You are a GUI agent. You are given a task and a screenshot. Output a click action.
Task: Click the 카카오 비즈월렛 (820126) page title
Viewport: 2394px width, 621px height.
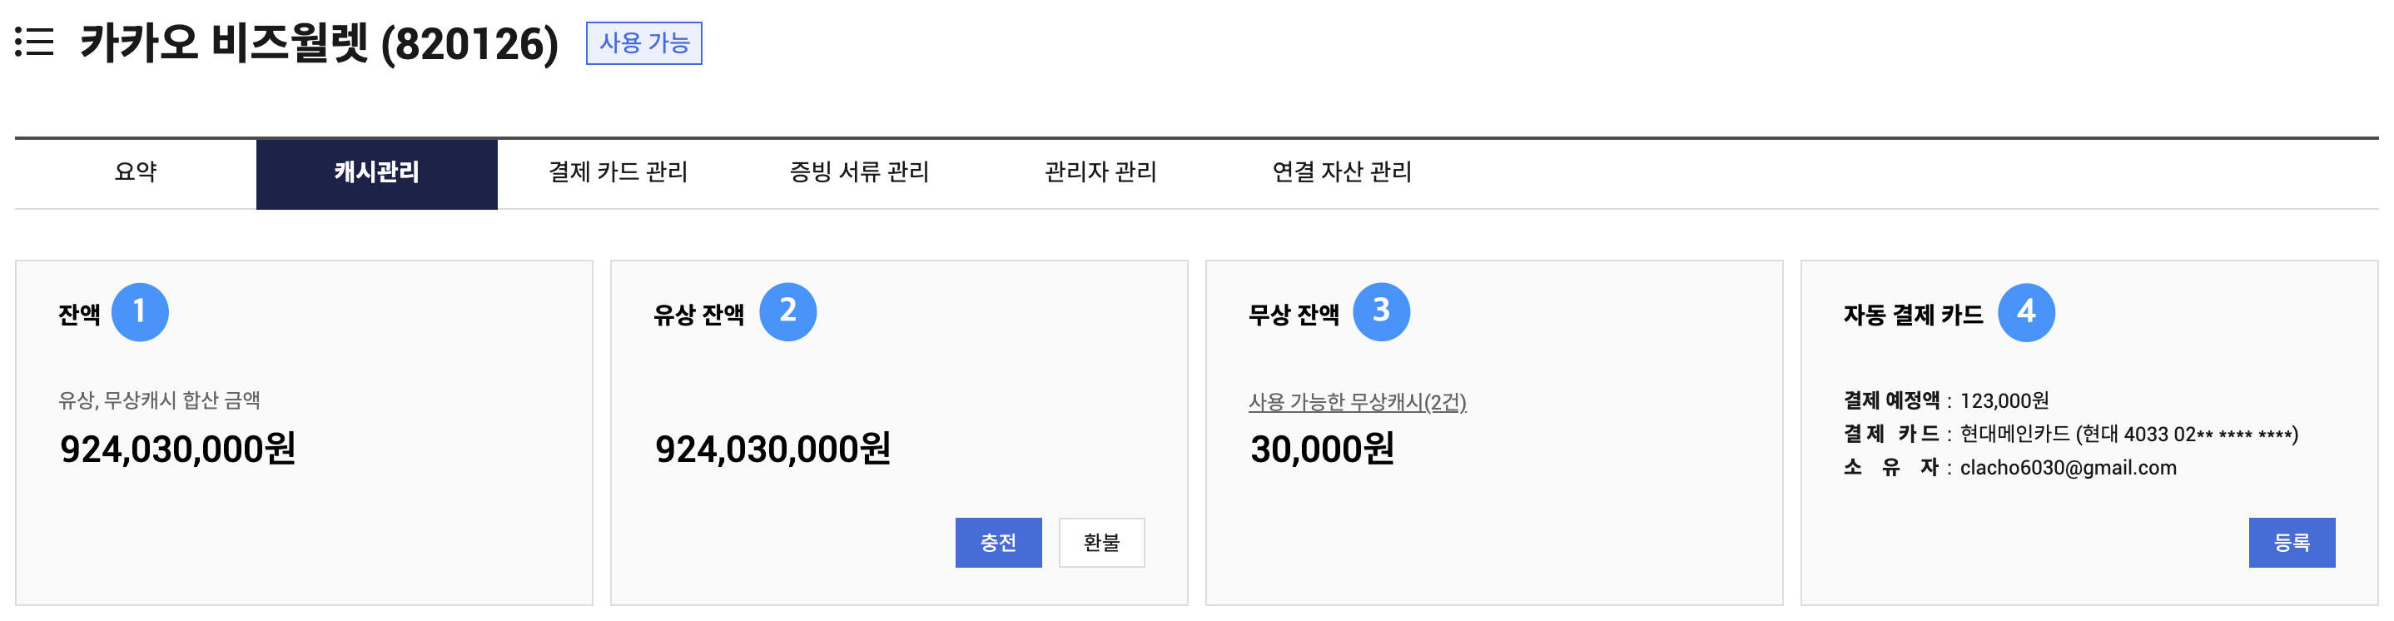click(319, 43)
